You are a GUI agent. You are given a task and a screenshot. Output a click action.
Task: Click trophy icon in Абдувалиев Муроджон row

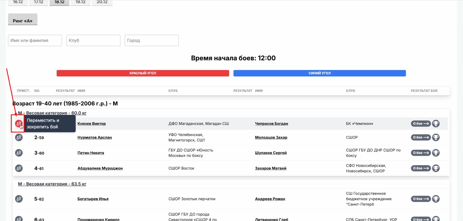(x=436, y=168)
